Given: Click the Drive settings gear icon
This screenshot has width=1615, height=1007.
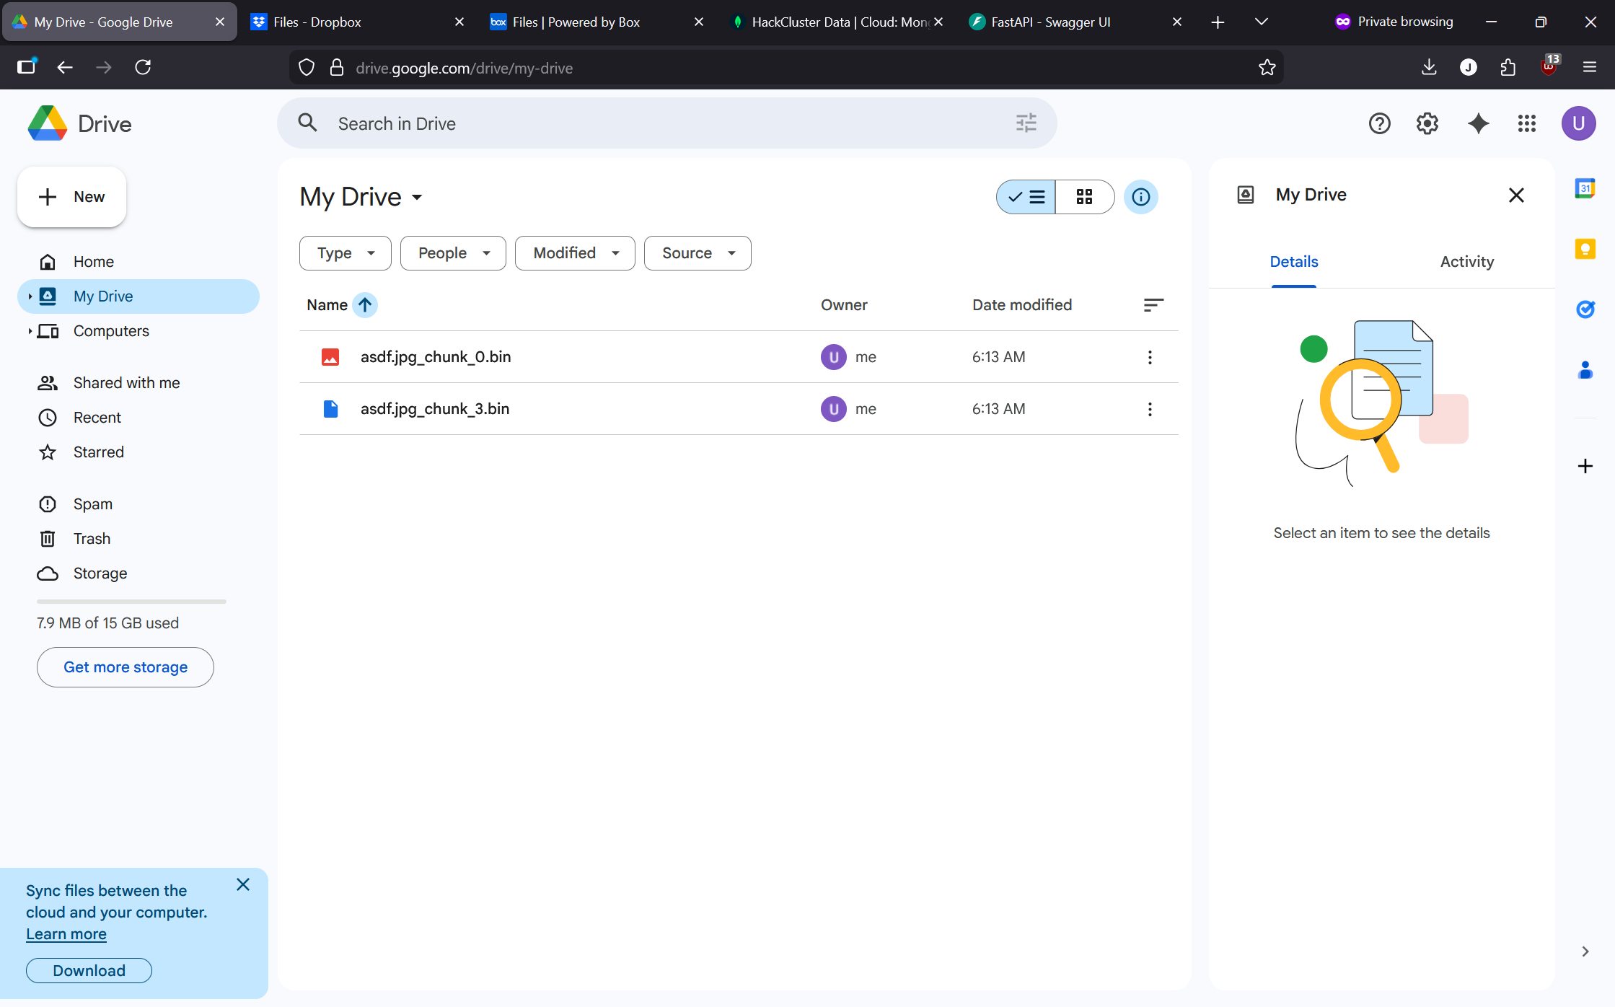Looking at the screenshot, I should point(1427,123).
